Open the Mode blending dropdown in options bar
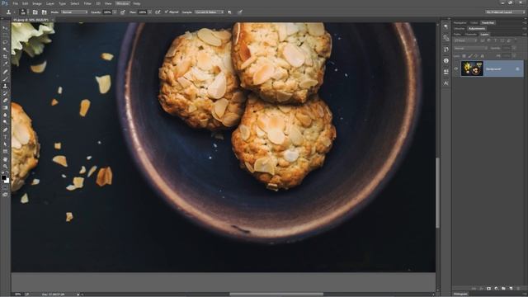This screenshot has width=528, height=297. pyautogui.click(x=74, y=12)
